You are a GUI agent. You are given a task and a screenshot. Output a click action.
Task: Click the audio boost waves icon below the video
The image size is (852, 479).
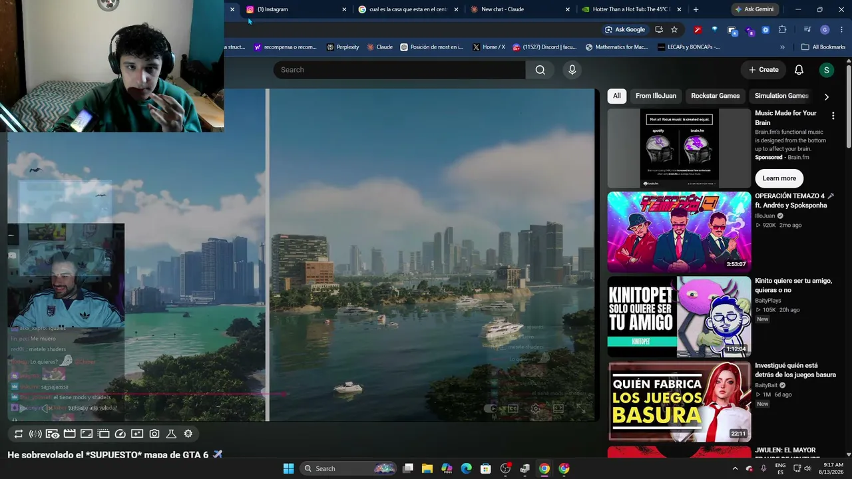point(35,434)
